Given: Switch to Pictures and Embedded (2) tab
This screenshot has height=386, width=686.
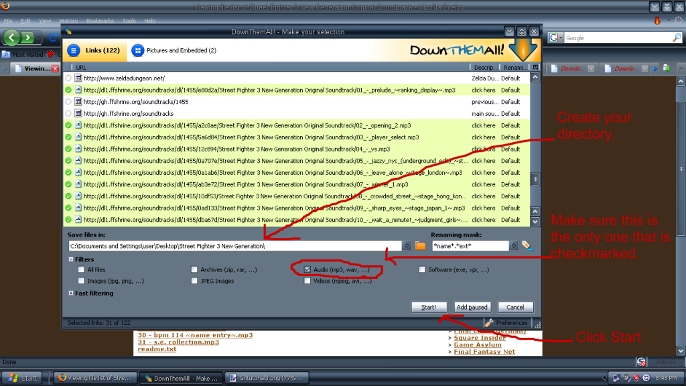Looking at the screenshot, I should [174, 50].
